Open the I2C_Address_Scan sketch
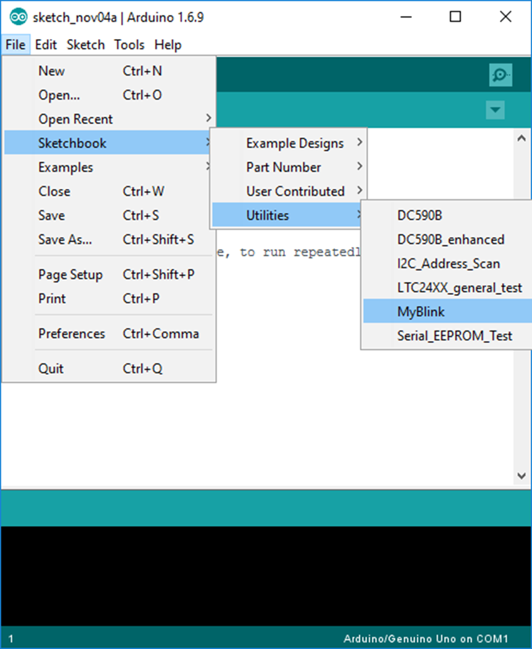This screenshot has height=649, width=532. pos(447,264)
